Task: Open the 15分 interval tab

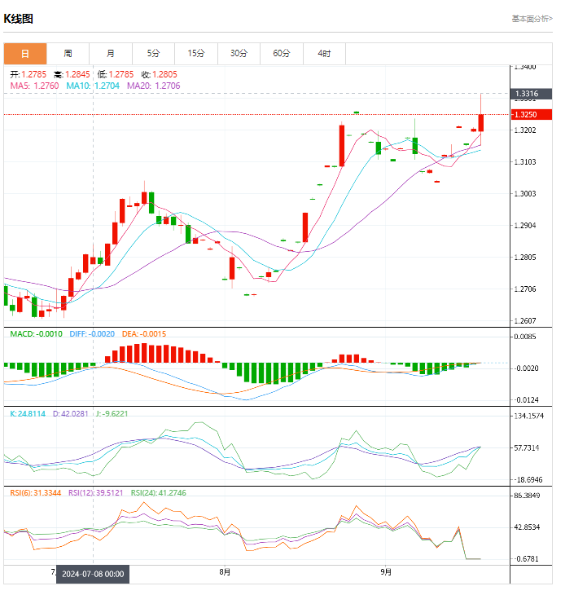Action: tap(196, 54)
